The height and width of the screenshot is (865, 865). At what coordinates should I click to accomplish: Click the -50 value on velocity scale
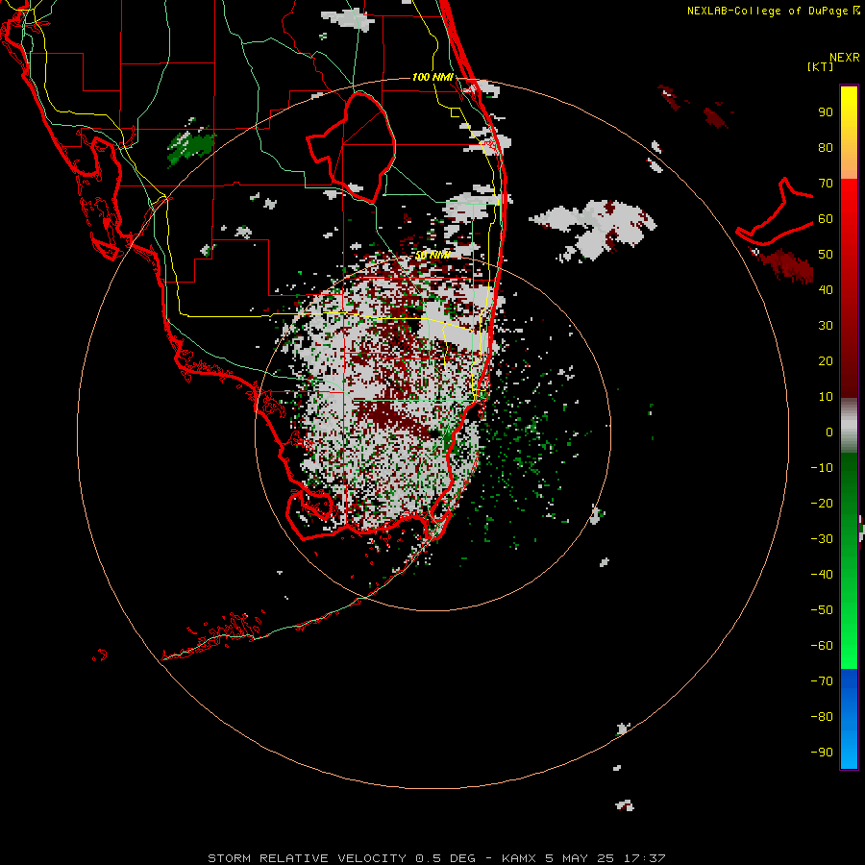[822, 609]
